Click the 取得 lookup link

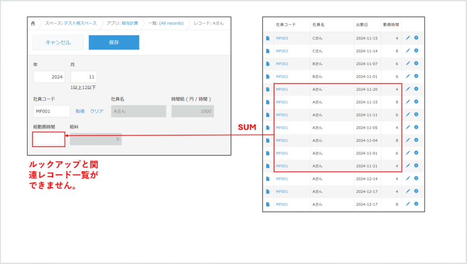tap(80, 111)
